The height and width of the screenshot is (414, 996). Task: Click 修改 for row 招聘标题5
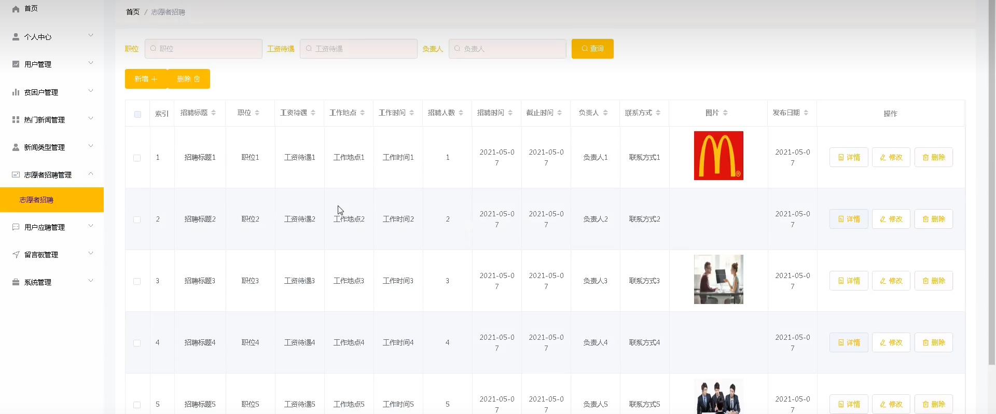tap(891, 404)
